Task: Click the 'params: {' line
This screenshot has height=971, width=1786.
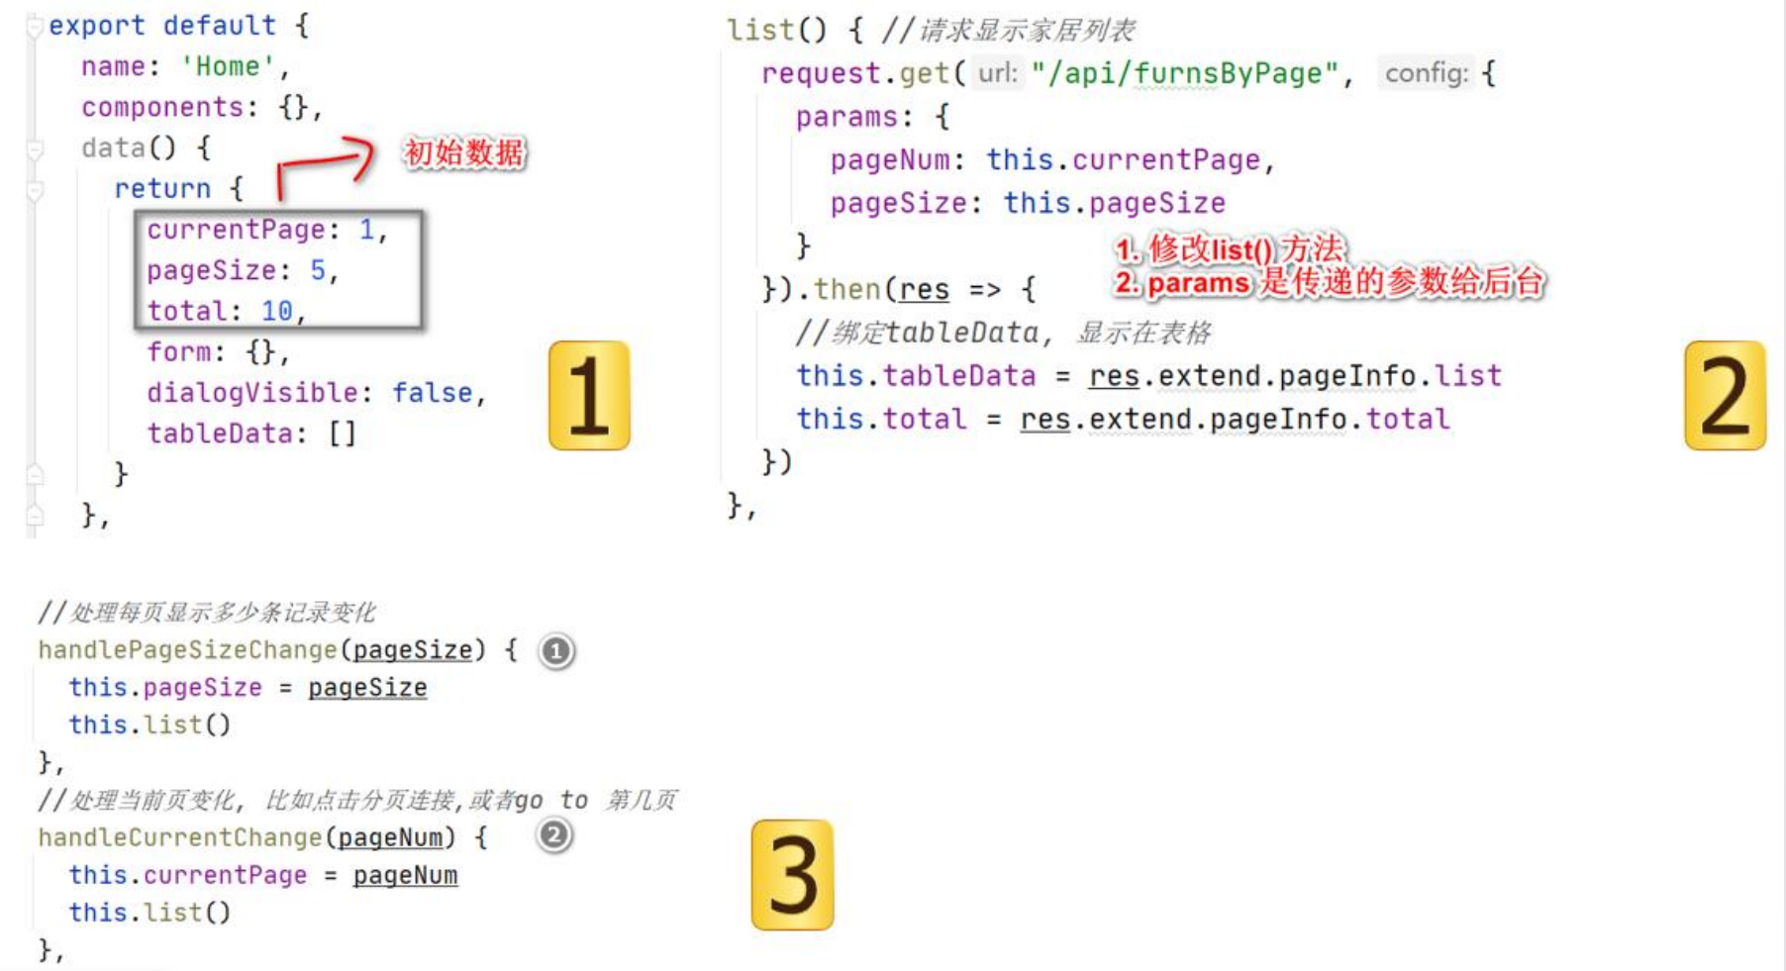Action: tap(872, 117)
